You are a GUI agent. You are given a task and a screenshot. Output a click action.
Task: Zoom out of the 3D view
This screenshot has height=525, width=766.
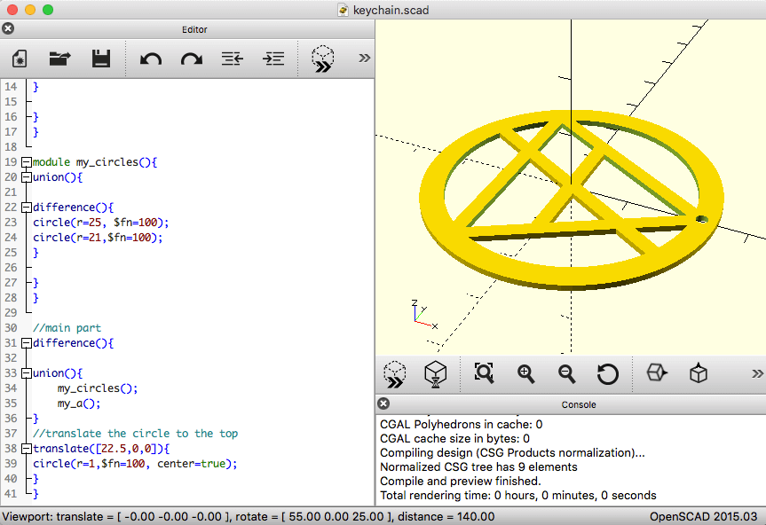click(x=567, y=374)
